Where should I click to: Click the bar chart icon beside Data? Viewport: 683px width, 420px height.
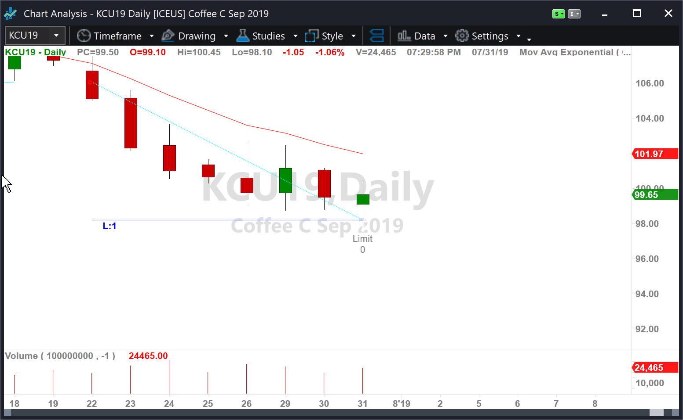tap(404, 36)
